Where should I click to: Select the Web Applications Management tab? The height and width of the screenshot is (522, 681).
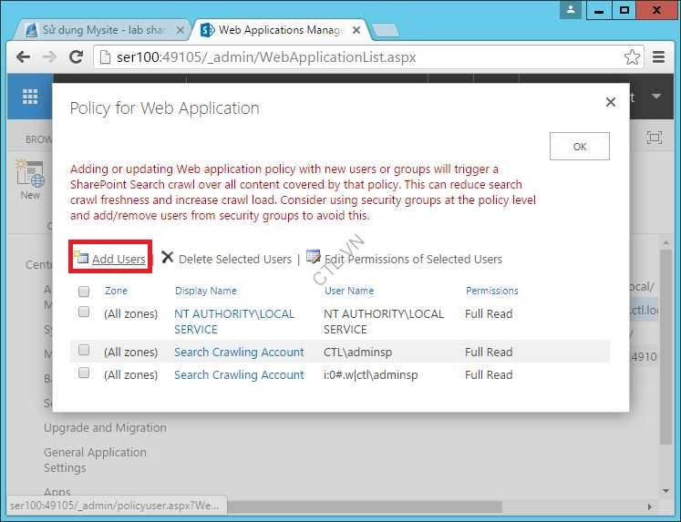pos(273,30)
